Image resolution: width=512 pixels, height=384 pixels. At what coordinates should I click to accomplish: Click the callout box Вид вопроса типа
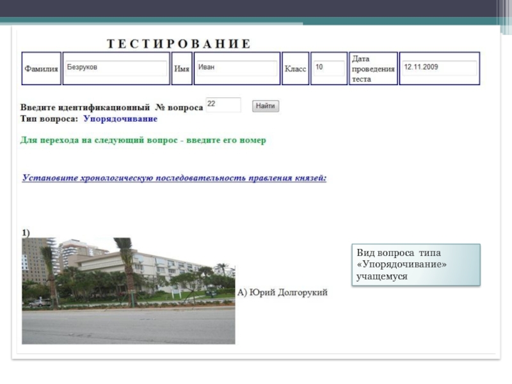tap(416, 265)
